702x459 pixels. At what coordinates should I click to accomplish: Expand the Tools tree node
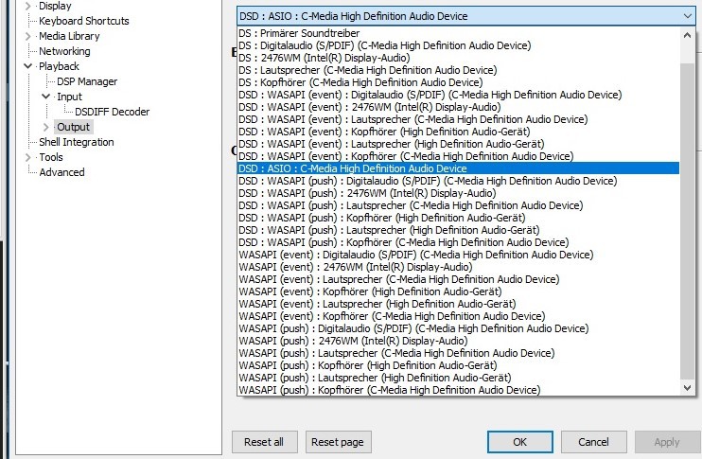point(27,157)
